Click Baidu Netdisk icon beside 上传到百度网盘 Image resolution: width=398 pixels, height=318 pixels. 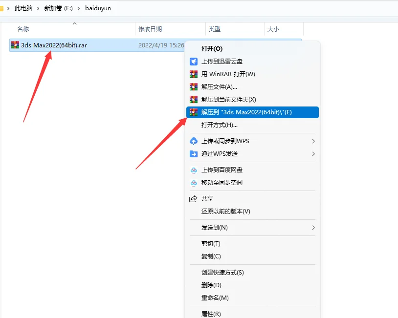click(194, 170)
